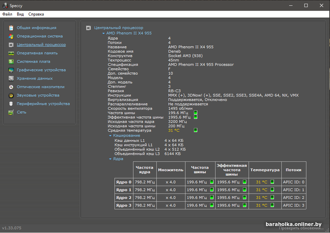Click the Графические устройства monitor icon
Screen dimensions: 330x233
[11, 70]
